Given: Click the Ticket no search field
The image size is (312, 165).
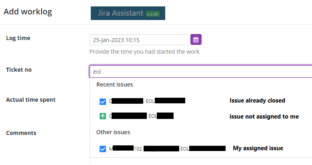Looking at the screenshot, I should [200, 72].
